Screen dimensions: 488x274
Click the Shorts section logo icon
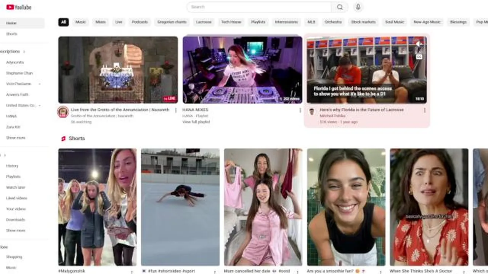pyautogui.click(x=63, y=139)
